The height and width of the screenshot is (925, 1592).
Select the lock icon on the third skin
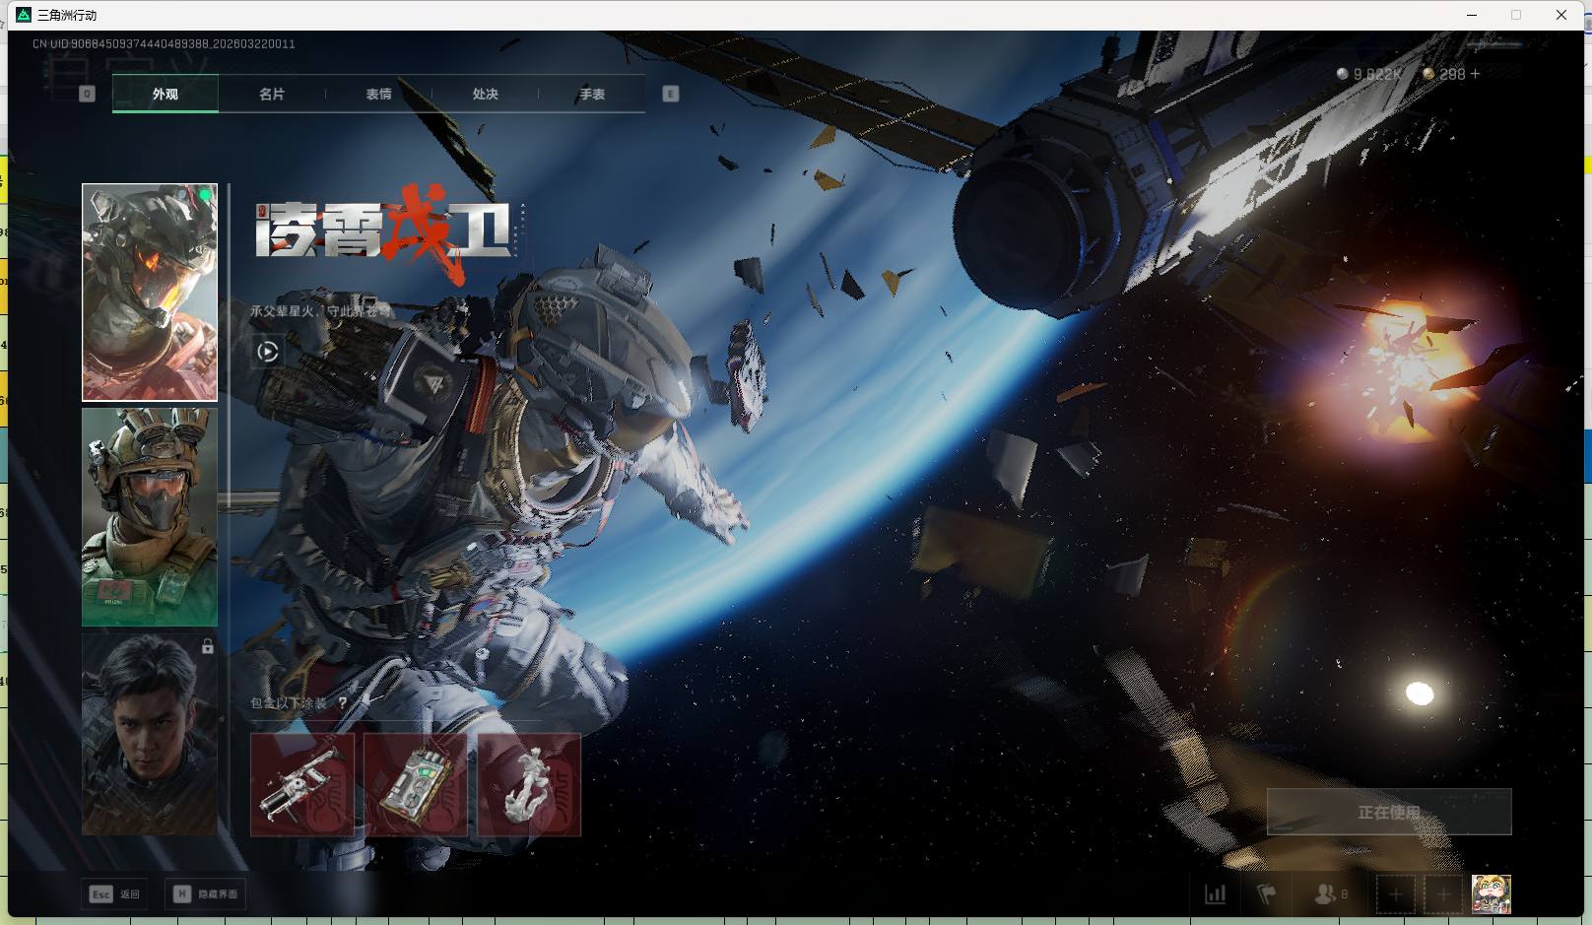point(207,647)
